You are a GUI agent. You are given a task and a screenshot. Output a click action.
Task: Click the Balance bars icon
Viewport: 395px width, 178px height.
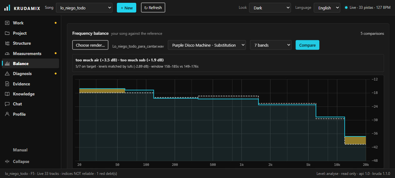coord(7,64)
